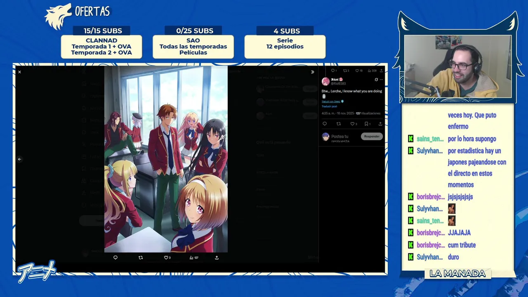Click the 'SAO' offer card
The width and height of the screenshot is (528, 297).
pos(193,47)
